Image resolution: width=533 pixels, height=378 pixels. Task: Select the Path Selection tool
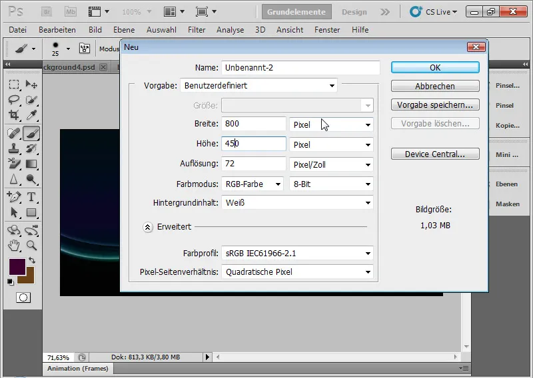(13, 212)
